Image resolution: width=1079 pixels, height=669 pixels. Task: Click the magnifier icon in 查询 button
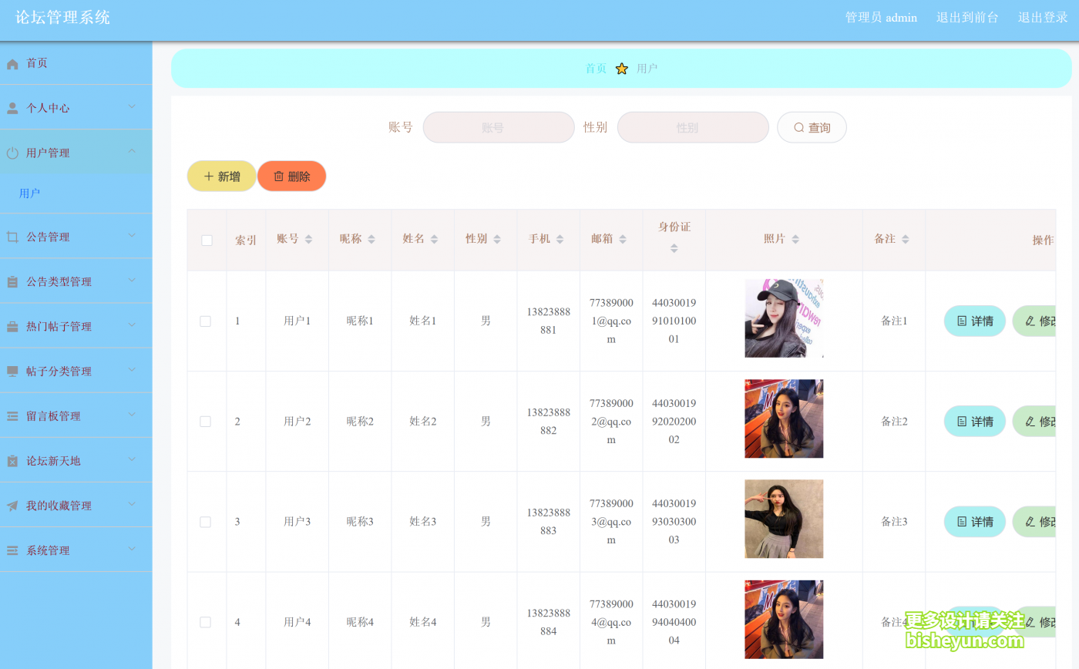click(x=799, y=127)
